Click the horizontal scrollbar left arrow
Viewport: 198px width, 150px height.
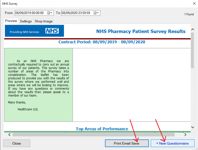(9, 135)
